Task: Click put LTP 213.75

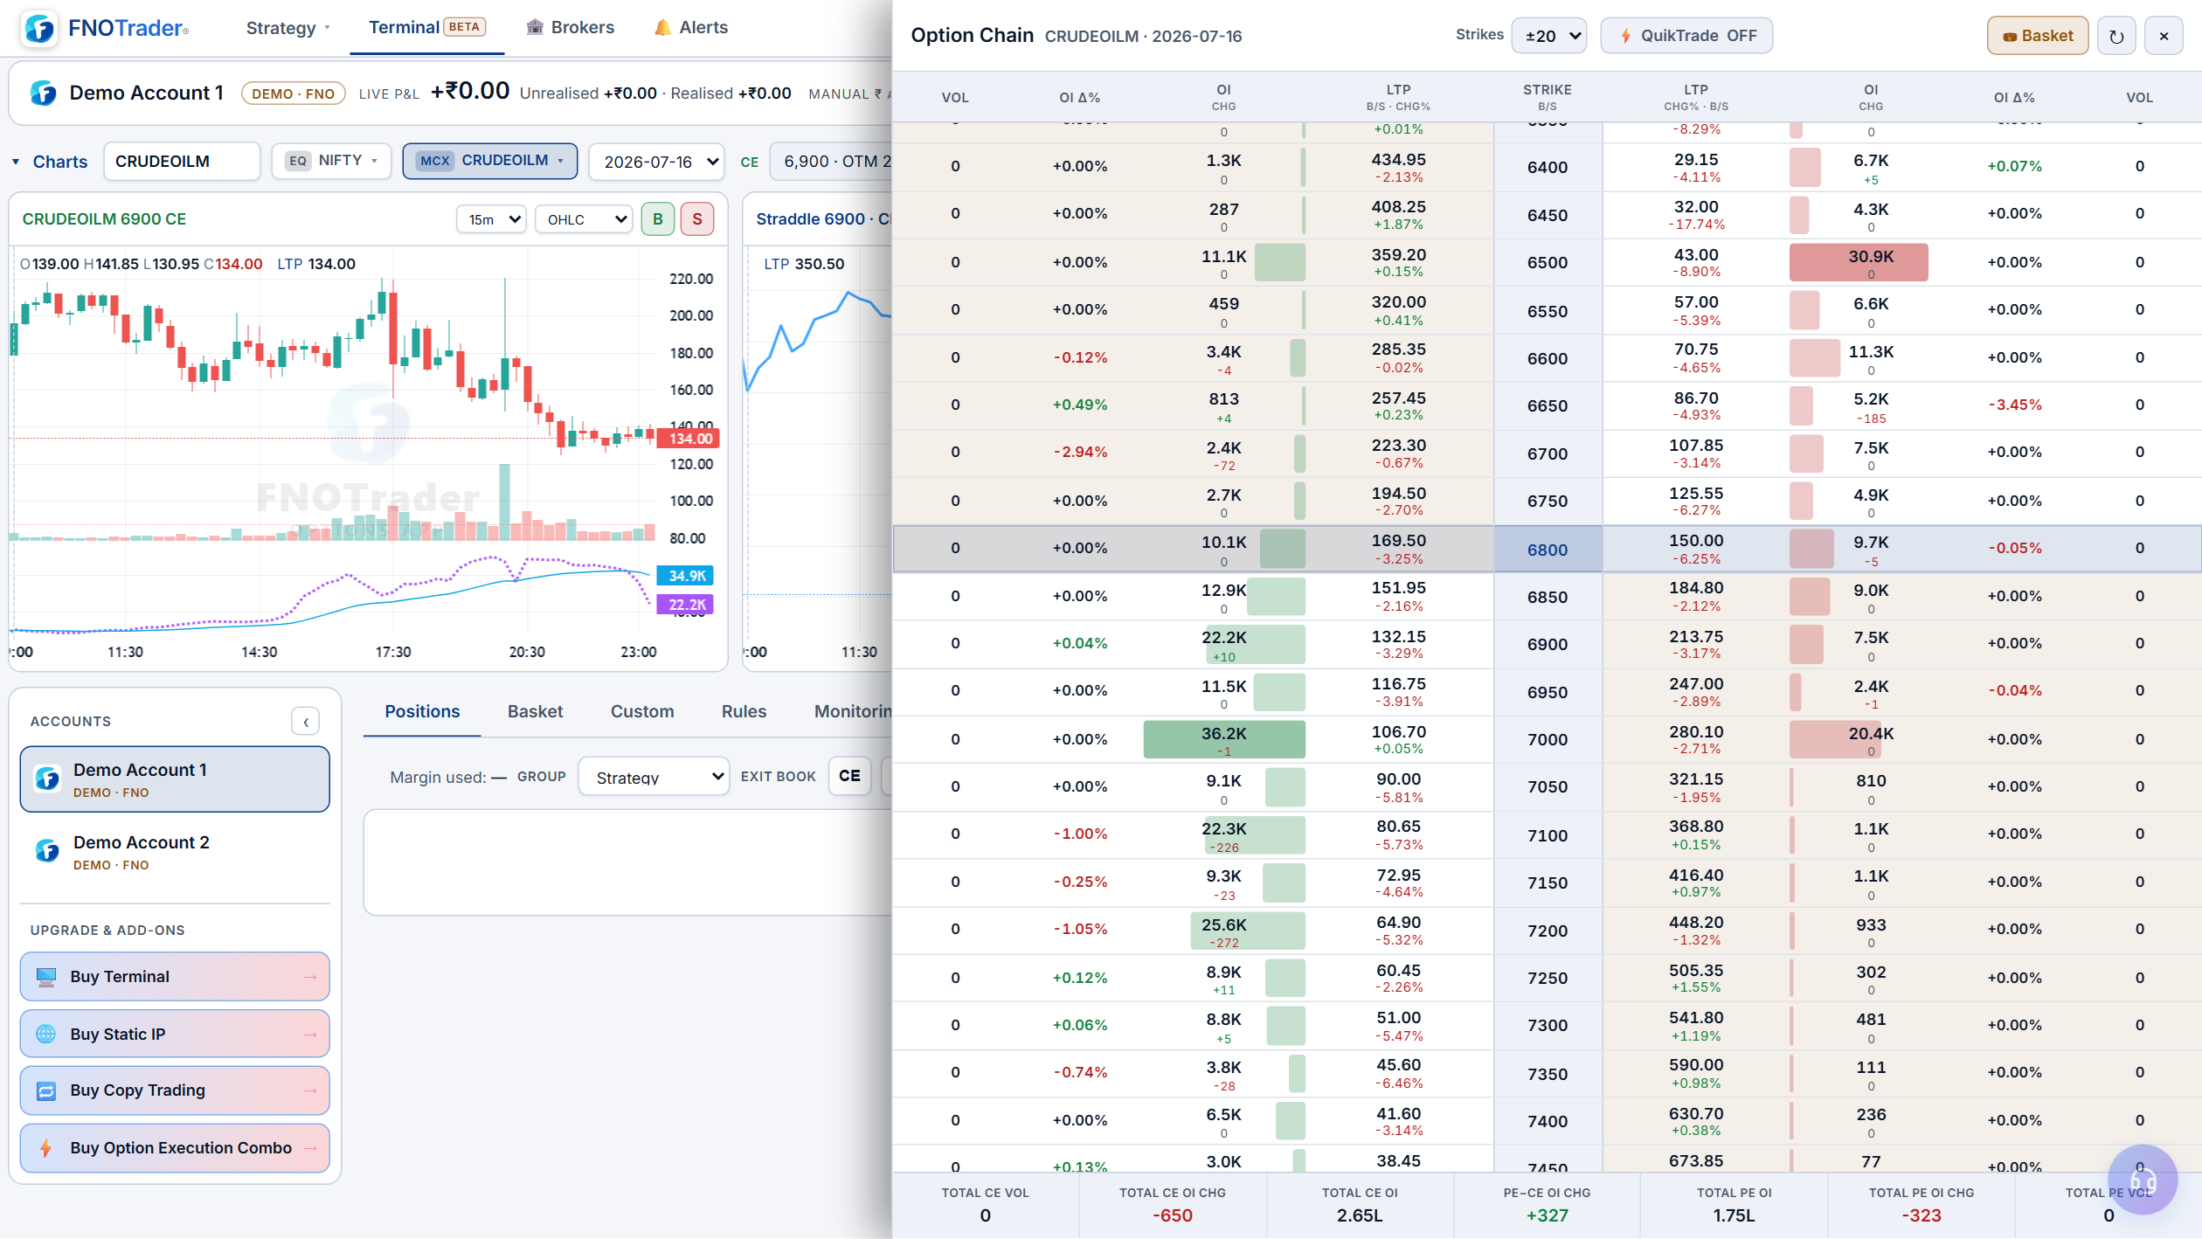Action: coord(1696,637)
